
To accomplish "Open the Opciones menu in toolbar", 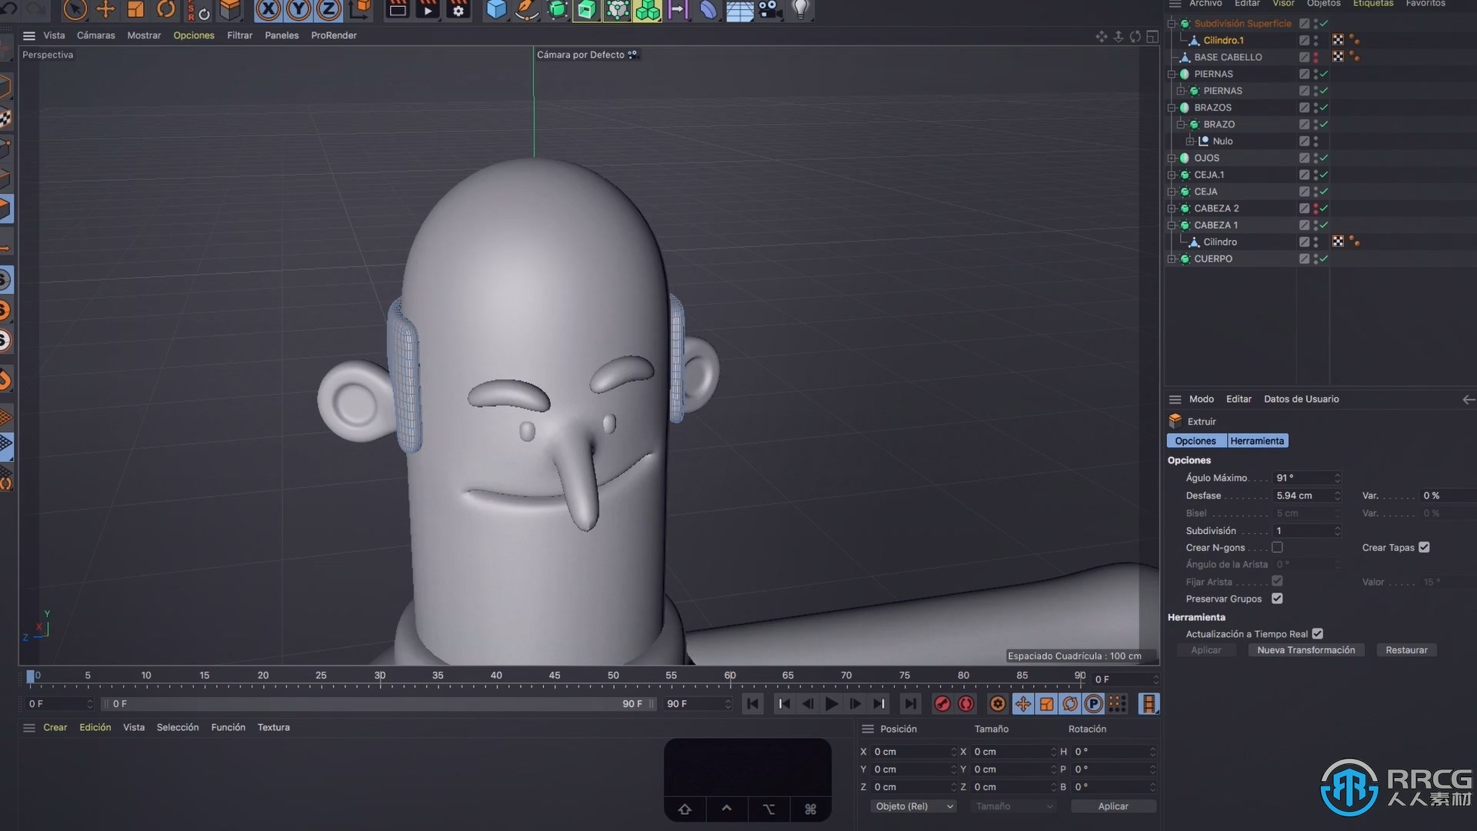I will pos(193,35).
